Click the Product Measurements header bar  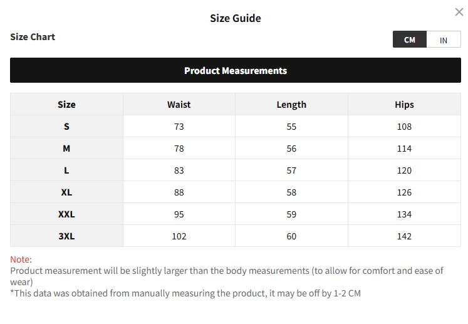tap(236, 70)
